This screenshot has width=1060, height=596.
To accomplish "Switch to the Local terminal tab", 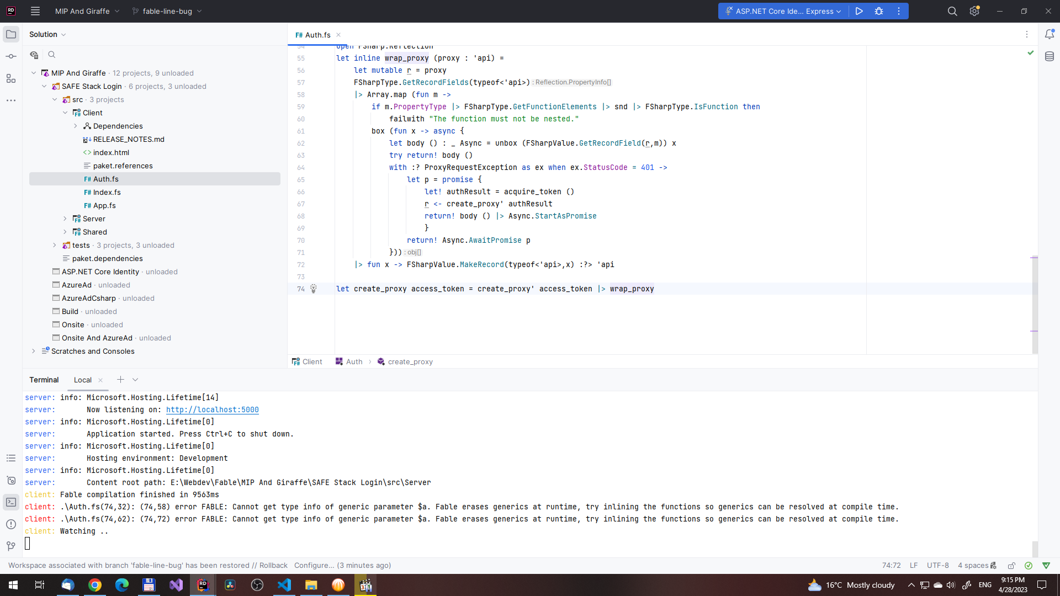I will pyautogui.click(x=82, y=380).
